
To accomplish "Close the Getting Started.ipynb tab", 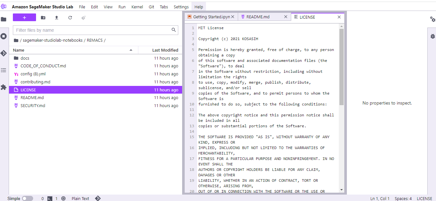I will pyautogui.click(x=233, y=17).
